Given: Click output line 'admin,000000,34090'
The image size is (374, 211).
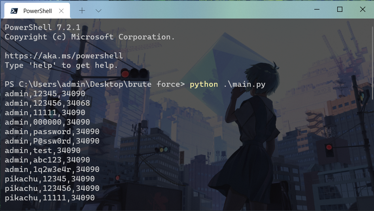Looking at the screenshot, I should 47,122.
